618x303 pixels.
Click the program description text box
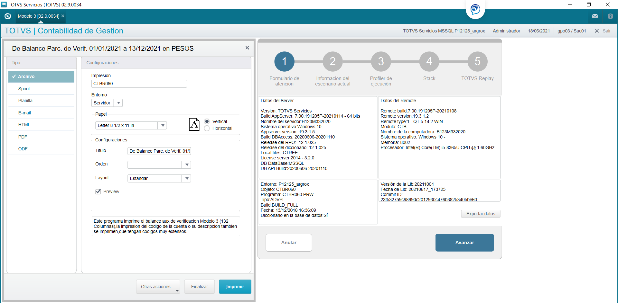pyautogui.click(x=166, y=226)
